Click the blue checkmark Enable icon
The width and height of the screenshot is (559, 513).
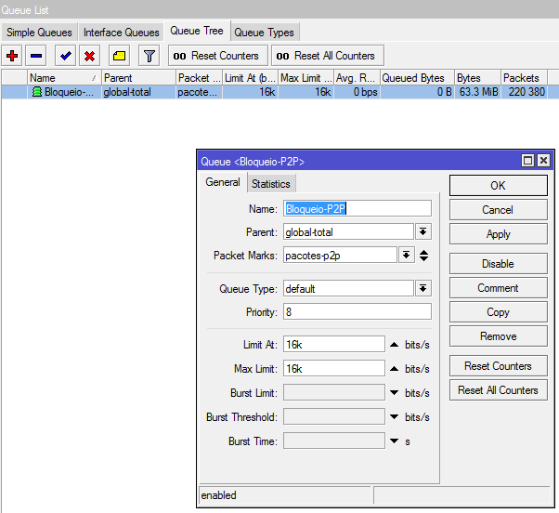click(65, 56)
